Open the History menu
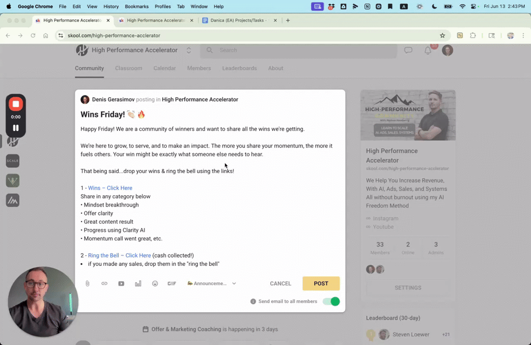 [x=111, y=6]
